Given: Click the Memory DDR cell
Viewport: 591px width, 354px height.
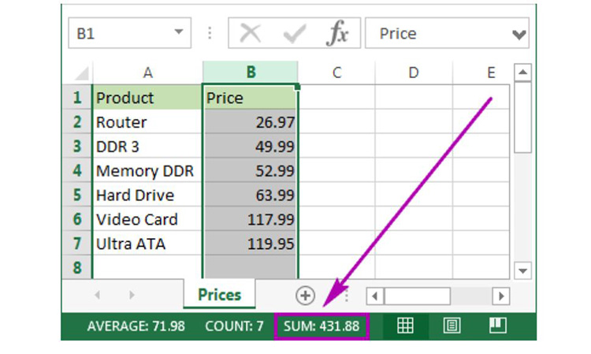Looking at the screenshot, I should coord(147,170).
